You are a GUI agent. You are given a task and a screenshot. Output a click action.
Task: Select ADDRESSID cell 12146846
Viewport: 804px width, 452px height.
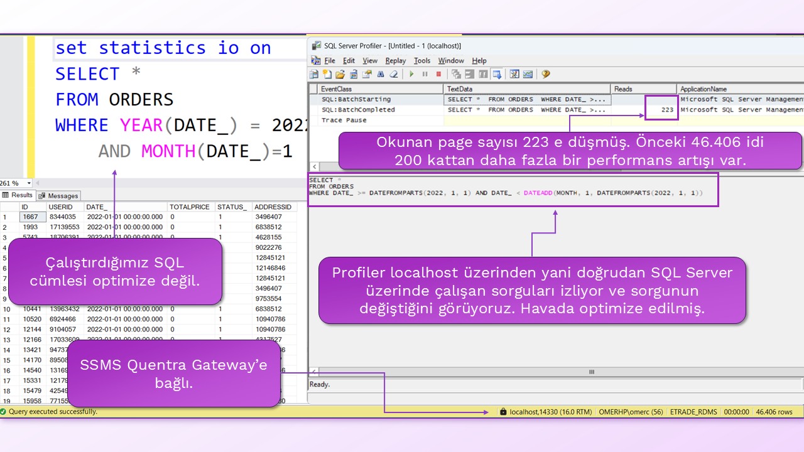click(x=274, y=268)
